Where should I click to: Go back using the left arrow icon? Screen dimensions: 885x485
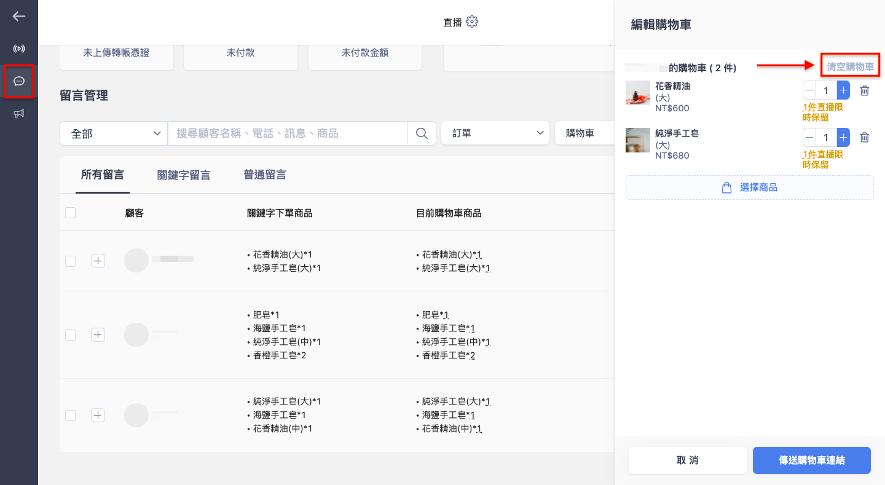(19, 17)
